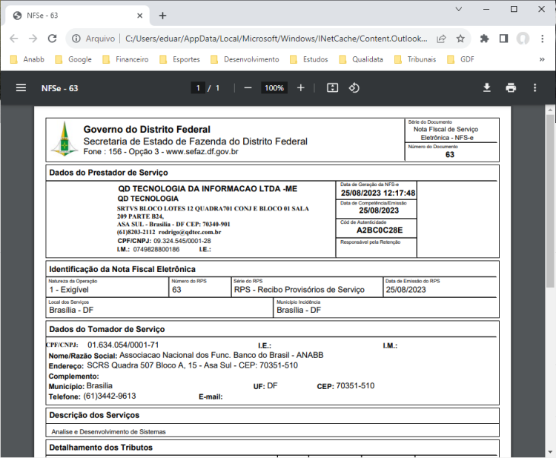Click the scrollbar up arrow

coord(550,110)
